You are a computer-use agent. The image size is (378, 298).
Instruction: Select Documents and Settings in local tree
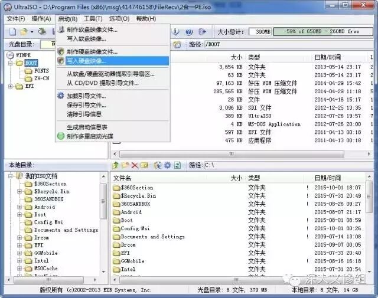point(66,230)
